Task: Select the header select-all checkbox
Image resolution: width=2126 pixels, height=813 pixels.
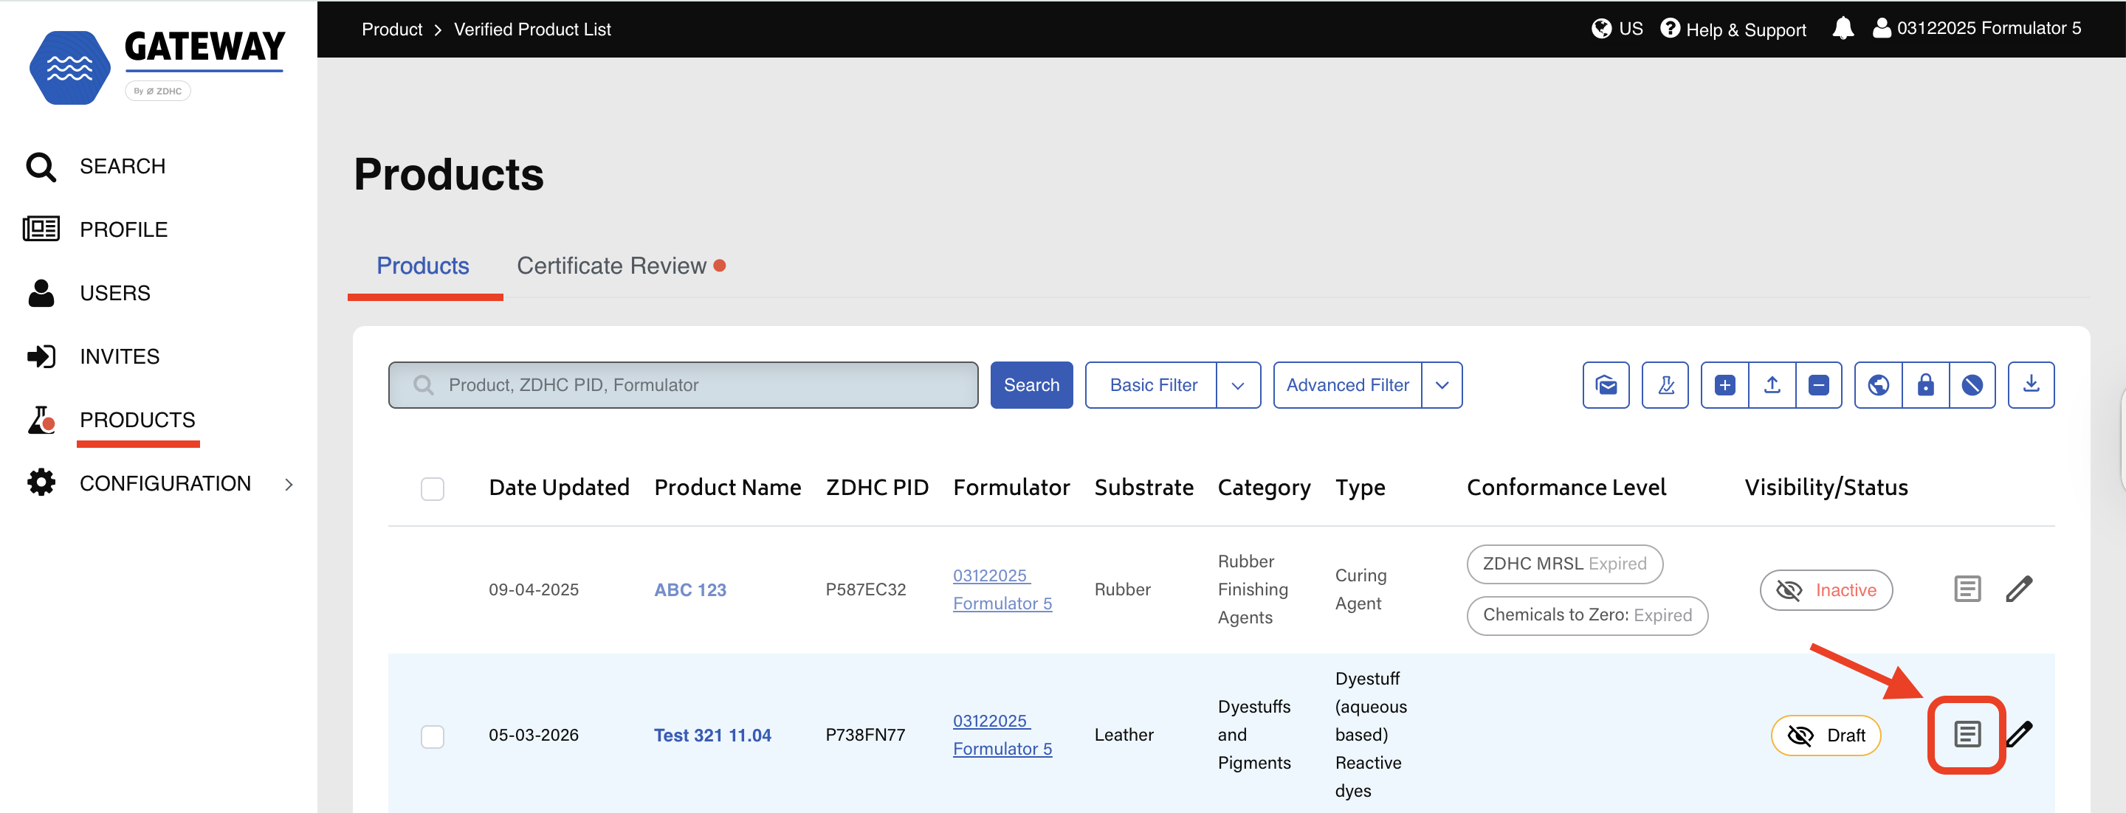Action: (433, 488)
